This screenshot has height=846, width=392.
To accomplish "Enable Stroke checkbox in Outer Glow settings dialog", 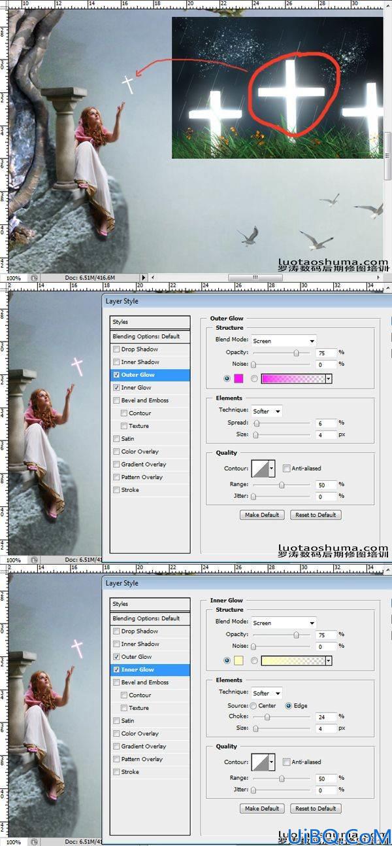I will (x=116, y=490).
